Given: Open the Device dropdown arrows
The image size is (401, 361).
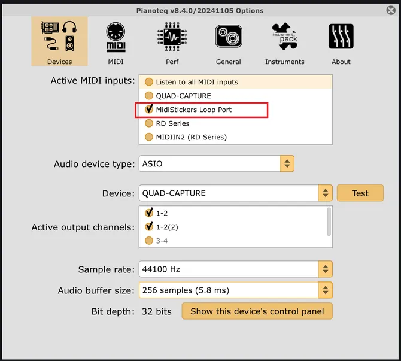Looking at the screenshot, I should [326, 193].
